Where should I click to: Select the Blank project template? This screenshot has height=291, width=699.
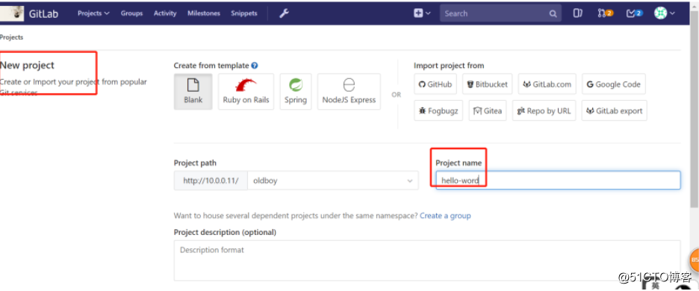click(193, 91)
